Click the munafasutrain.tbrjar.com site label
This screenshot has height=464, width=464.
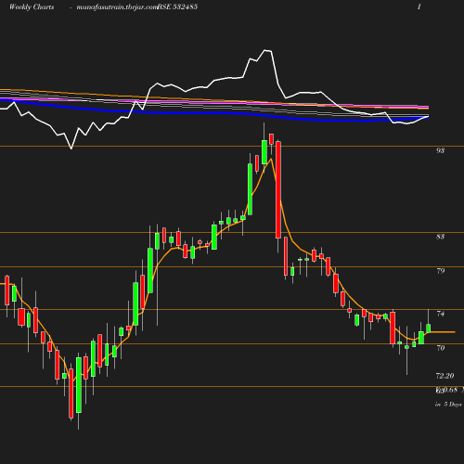point(117,7)
